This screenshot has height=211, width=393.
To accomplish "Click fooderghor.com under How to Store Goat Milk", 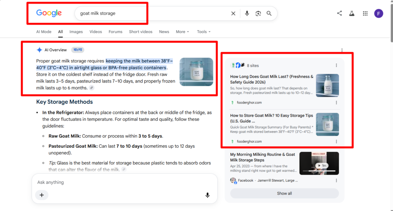I will [249, 141].
